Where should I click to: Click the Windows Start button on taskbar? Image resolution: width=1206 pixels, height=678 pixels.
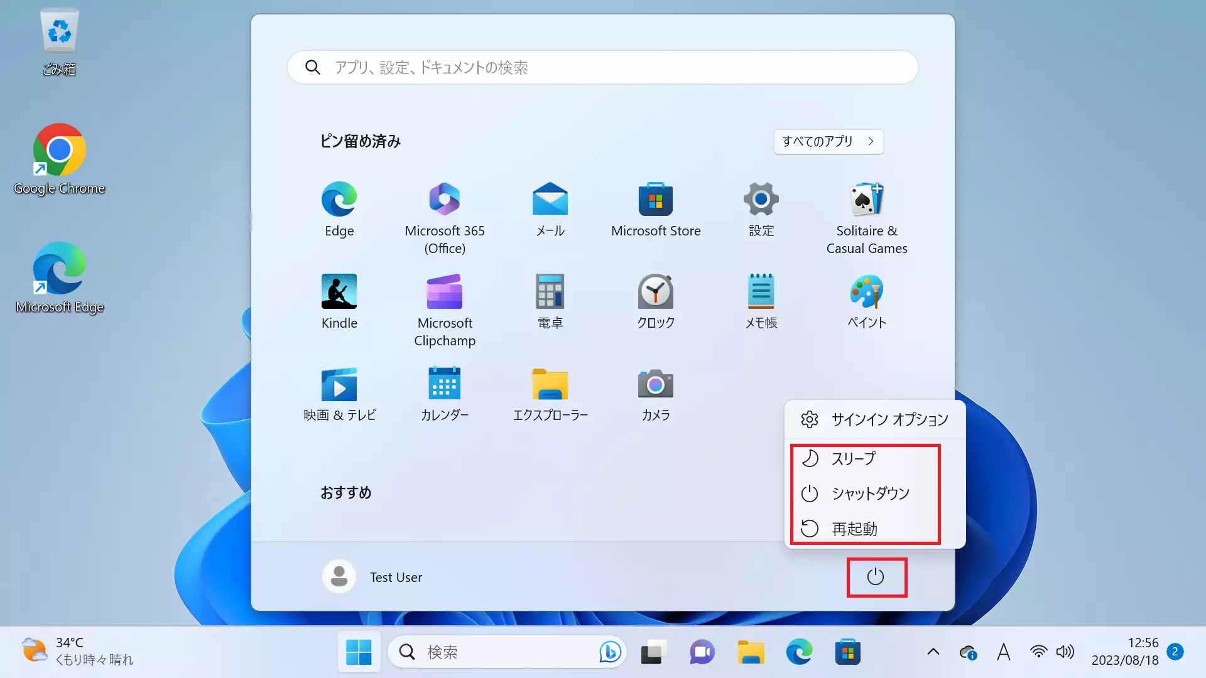pyautogui.click(x=359, y=652)
